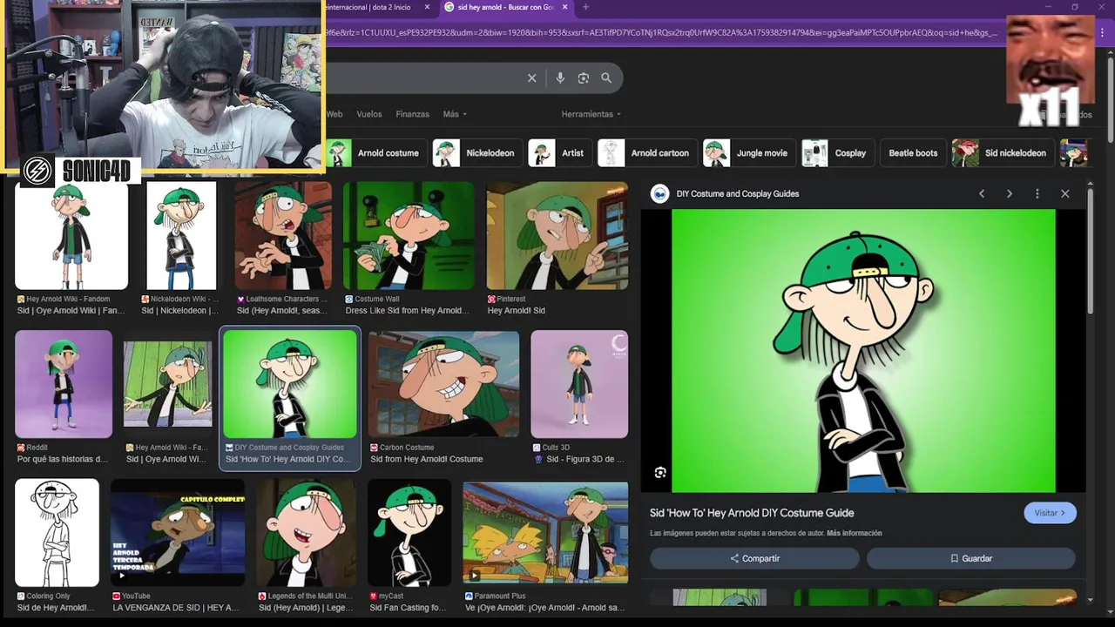Click the large Sid preview image
The width and height of the screenshot is (1115, 627).
(863, 351)
